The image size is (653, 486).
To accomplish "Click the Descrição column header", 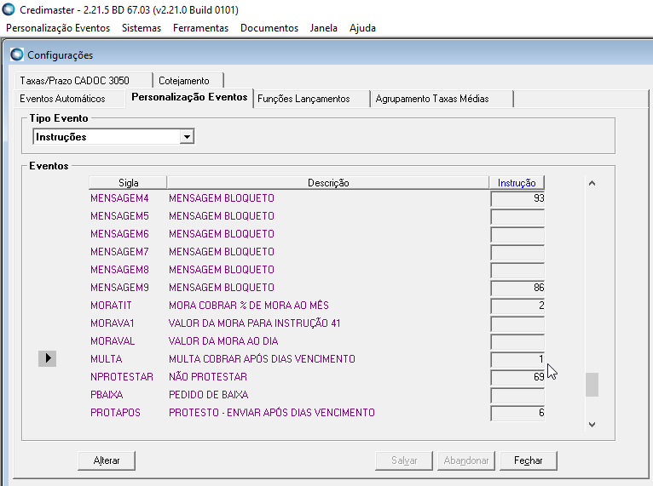I will point(328,182).
